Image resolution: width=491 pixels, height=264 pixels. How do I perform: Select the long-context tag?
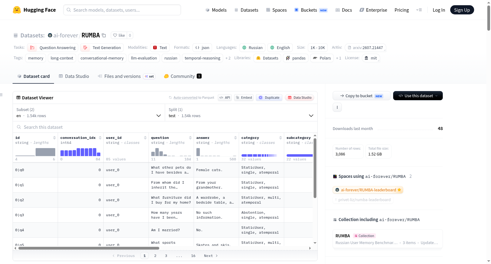click(x=62, y=58)
